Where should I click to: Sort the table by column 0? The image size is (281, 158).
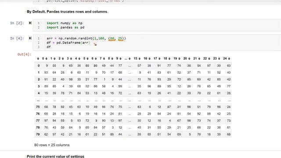[46, 58]
